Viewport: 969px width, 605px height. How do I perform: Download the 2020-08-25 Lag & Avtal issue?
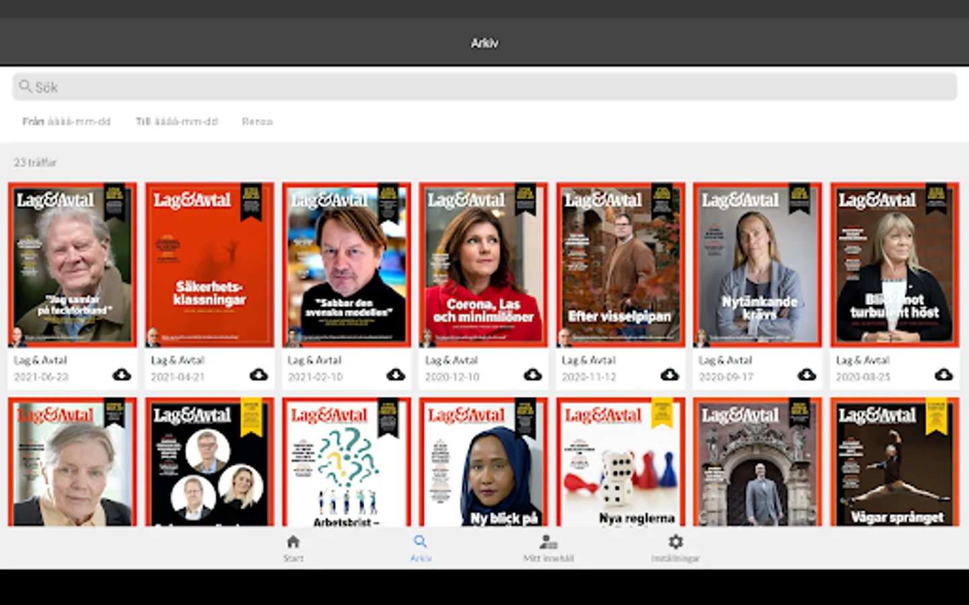[943, 374]
